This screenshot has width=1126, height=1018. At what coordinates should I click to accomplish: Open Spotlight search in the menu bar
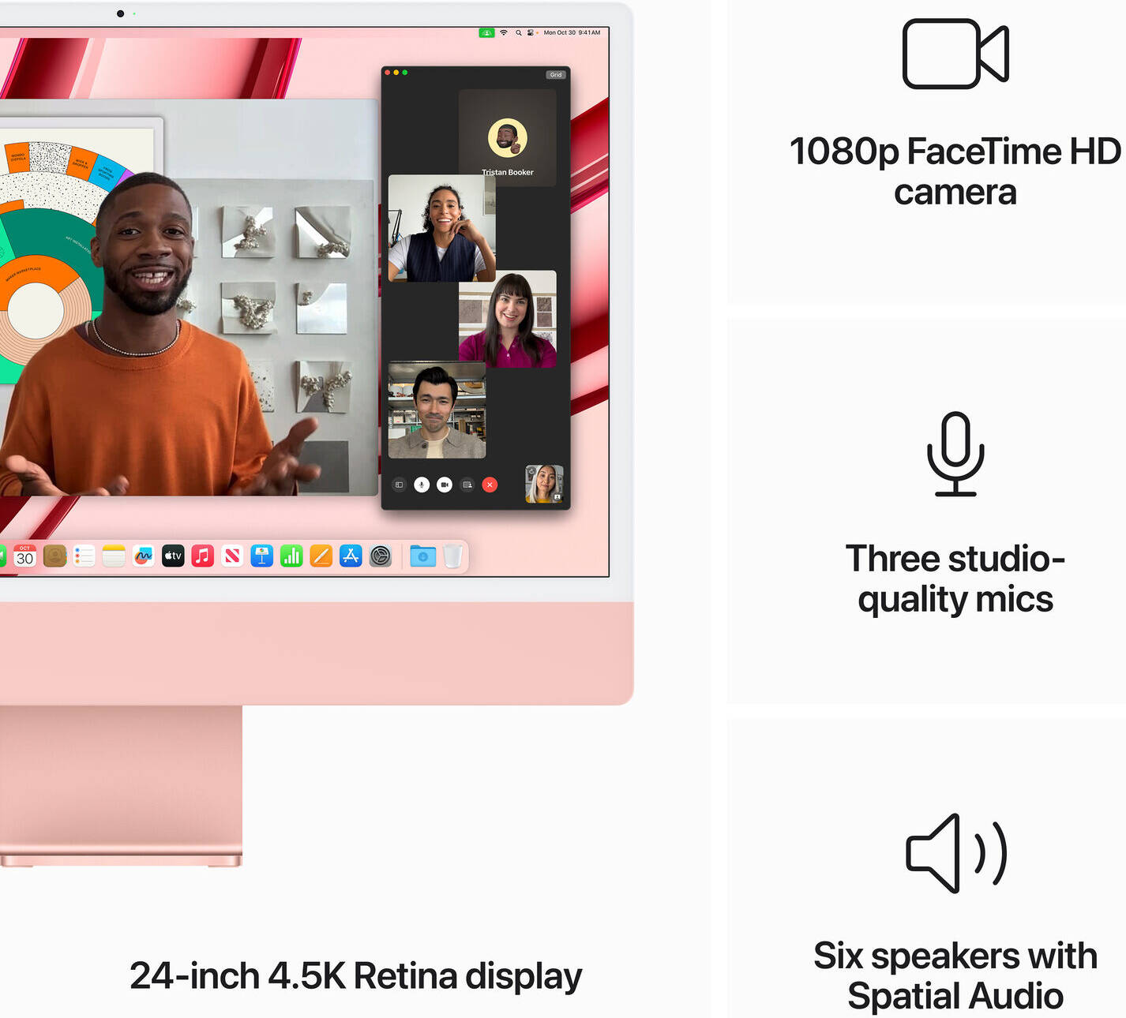[x=519, y=32]
